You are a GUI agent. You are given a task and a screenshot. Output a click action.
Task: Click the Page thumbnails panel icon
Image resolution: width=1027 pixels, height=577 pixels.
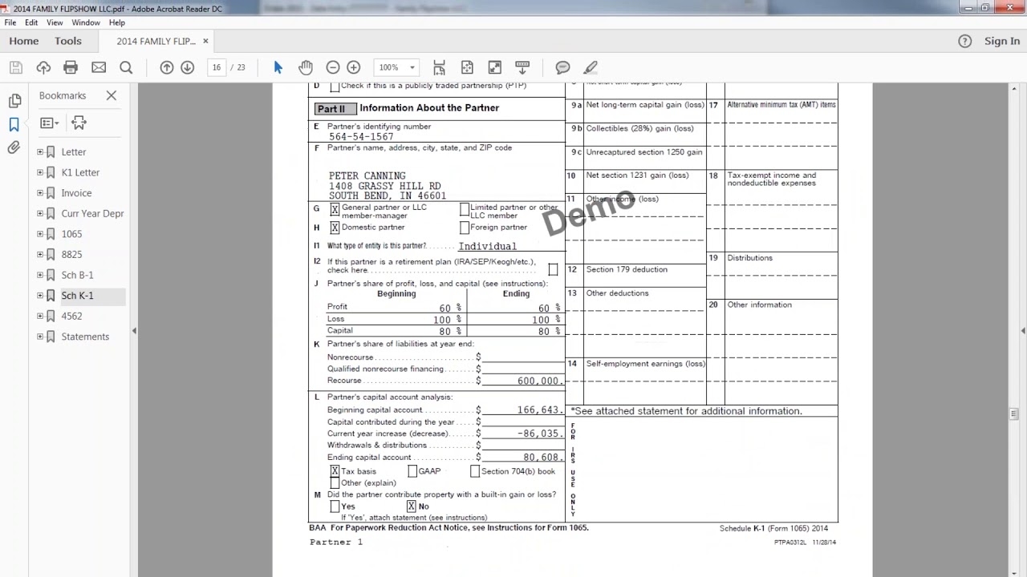[x=14, y=101]
